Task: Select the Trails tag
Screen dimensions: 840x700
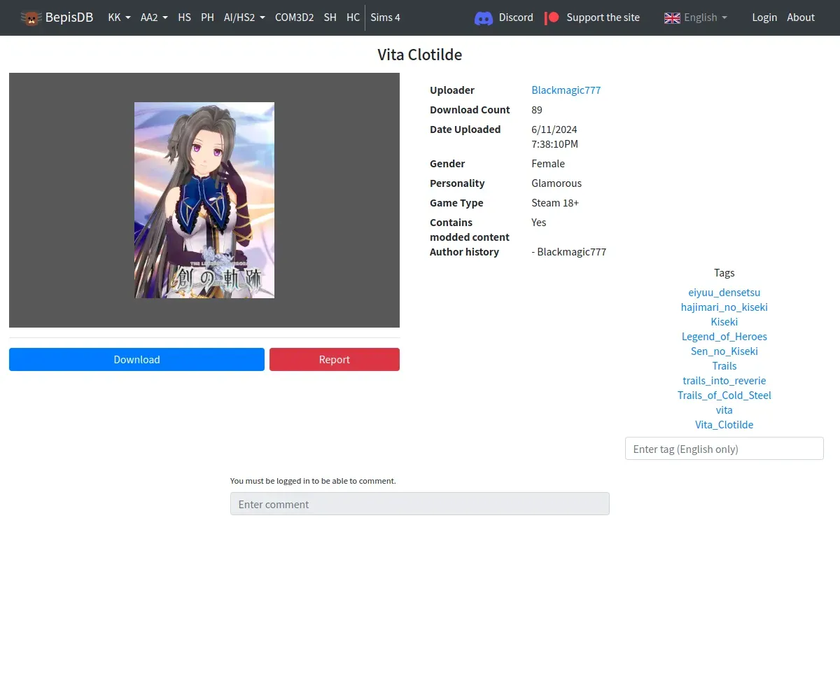Action: point(724,366)
